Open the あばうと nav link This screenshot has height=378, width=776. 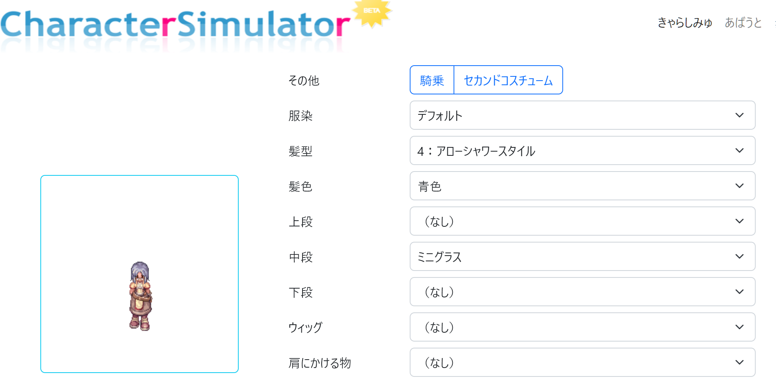point(743,23)
